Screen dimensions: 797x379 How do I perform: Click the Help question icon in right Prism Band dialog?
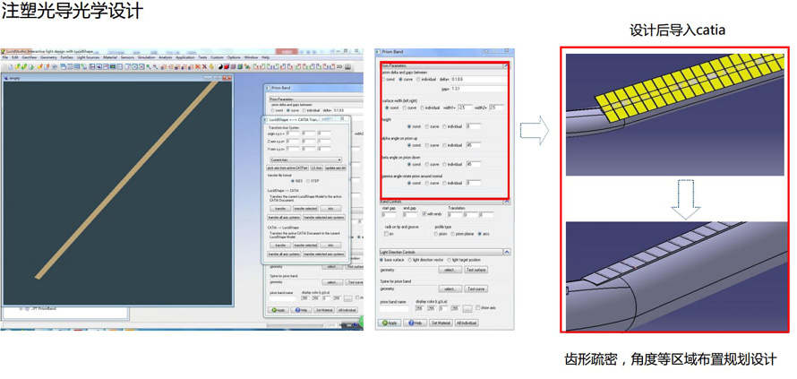pyautogui.click(x=411, y=323)
